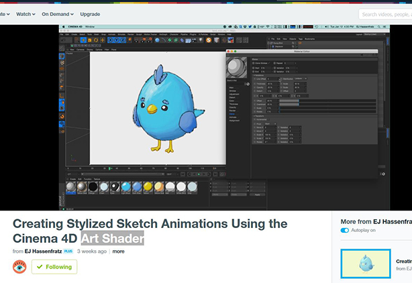The width and height of the screenshot is (412, 283).
Task: Select the Animate channel in Material Editor
Action: click(x=233, y=117)
